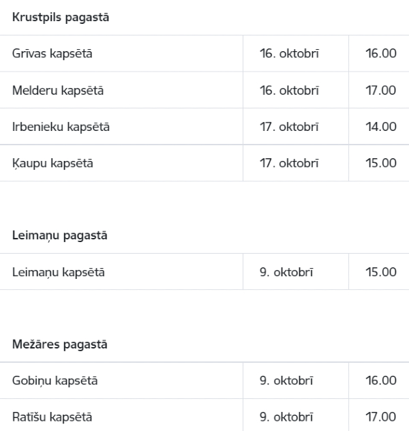Click the 17.00 time in Ratīšu row
This screenshot has width=409, height=431.
[x=381, y=417]
